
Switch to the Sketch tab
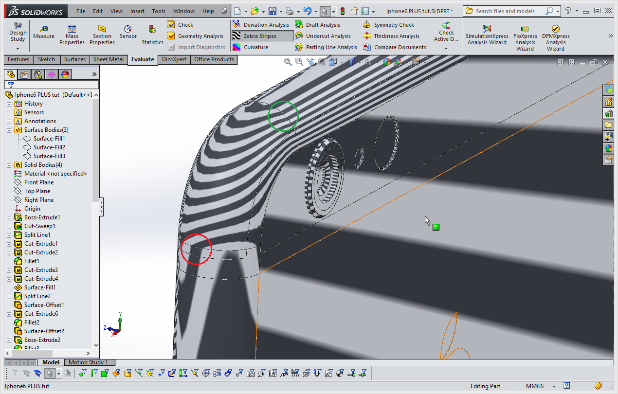click(x=46, y=59)
